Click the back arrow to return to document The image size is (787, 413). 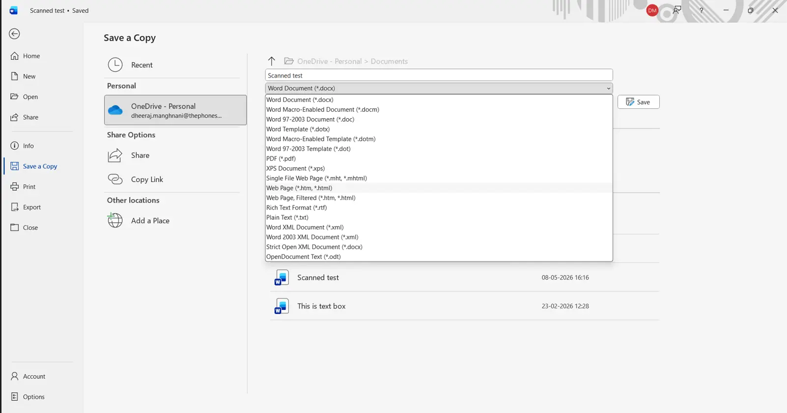tap(15, 34)
